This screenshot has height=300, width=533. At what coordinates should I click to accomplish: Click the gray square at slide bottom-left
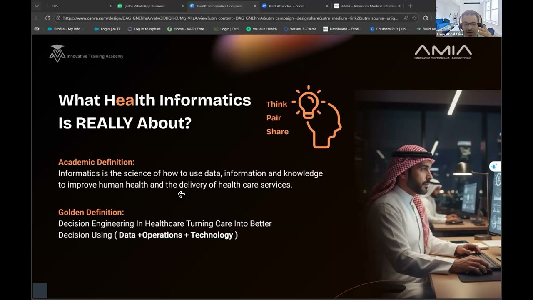(40, 290)
